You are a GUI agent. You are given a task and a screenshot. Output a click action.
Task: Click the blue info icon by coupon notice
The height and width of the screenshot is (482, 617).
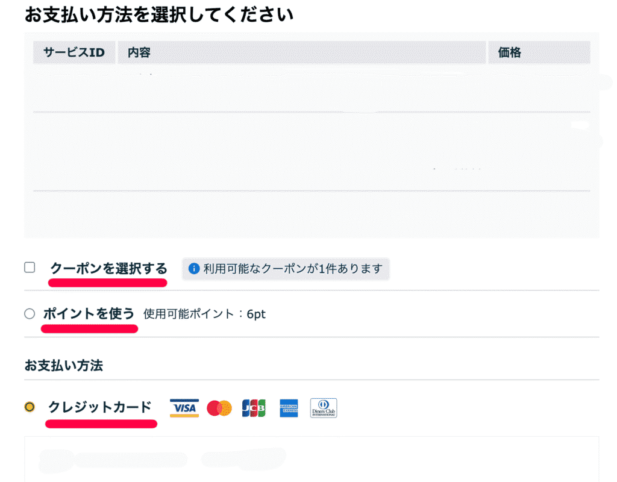coord(194,269)
